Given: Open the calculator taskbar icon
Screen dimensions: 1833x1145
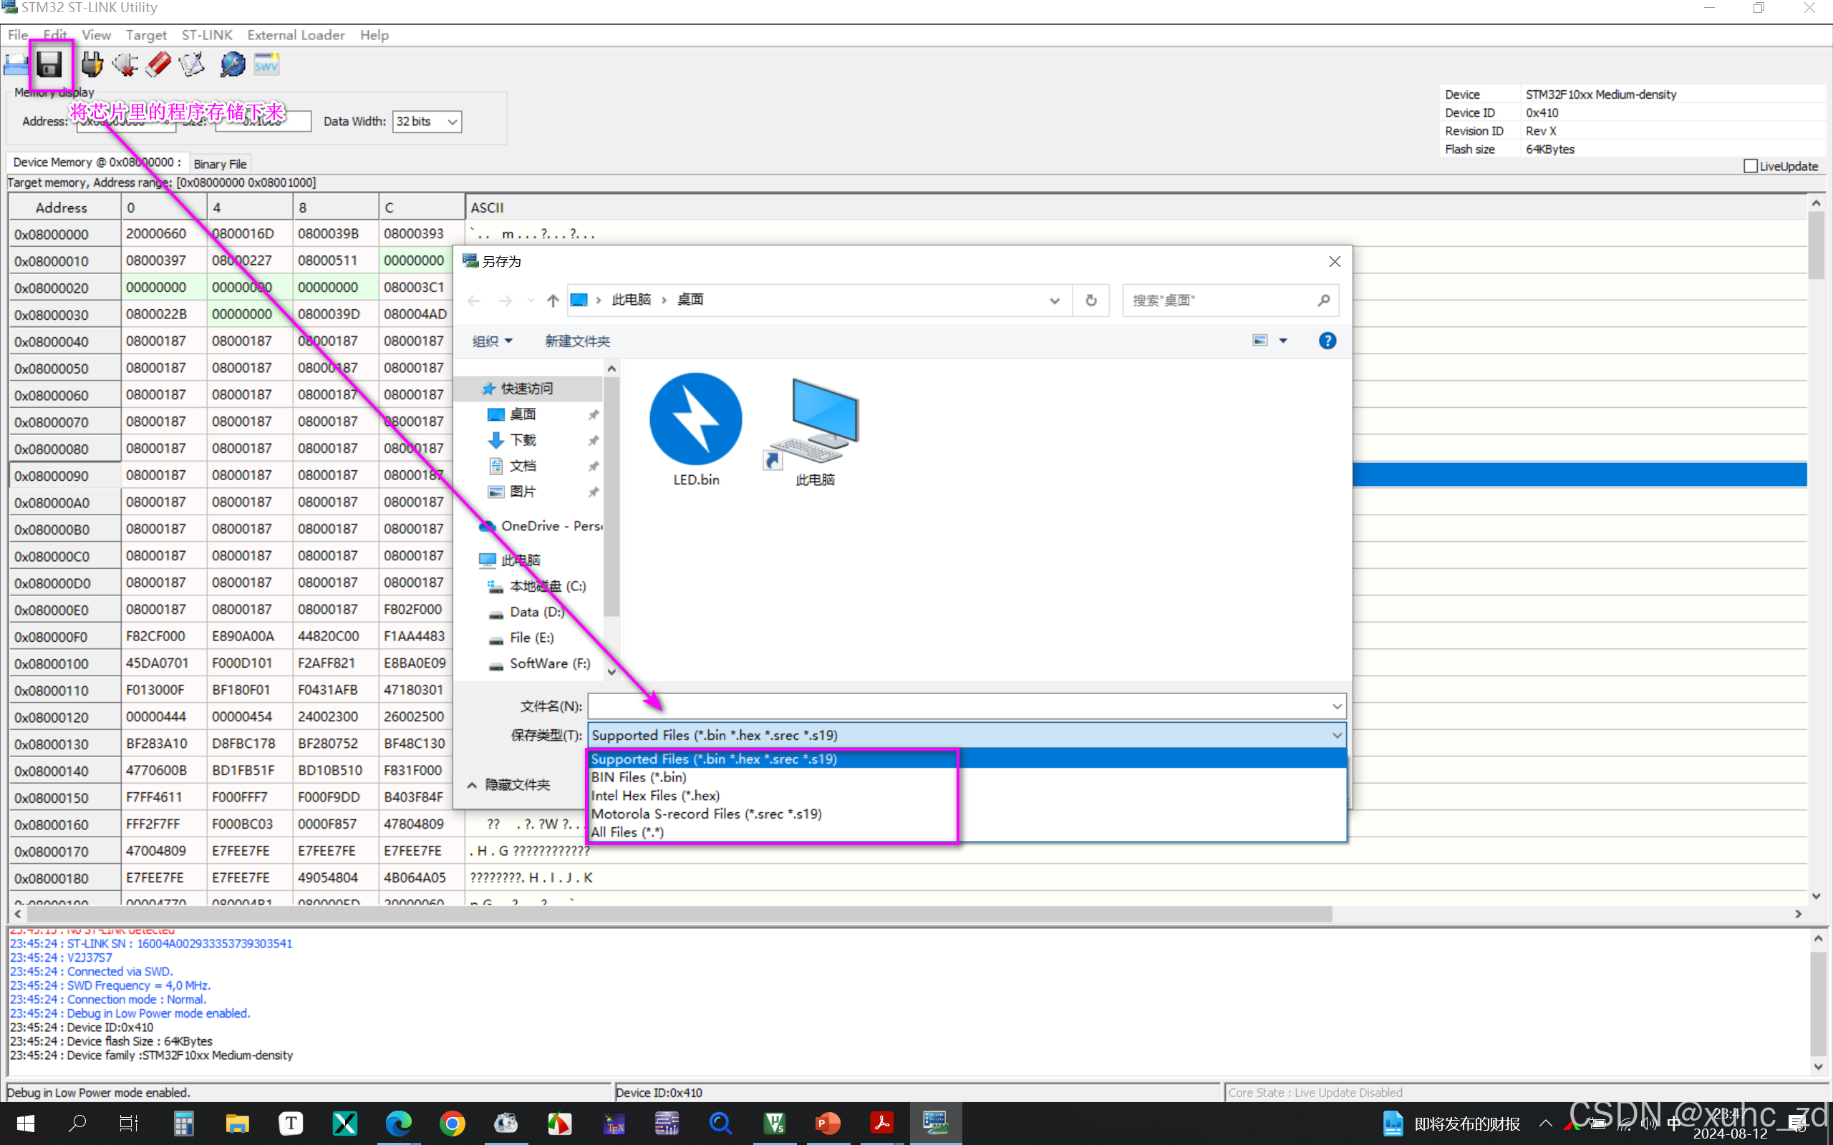Looking at the screenshot, I should tap(183, 1123).
